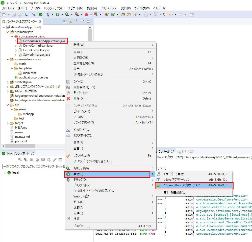252x242 pixels.
Task: Choose 実行(R) in the context menu
Action: click(x=110, y=174)
